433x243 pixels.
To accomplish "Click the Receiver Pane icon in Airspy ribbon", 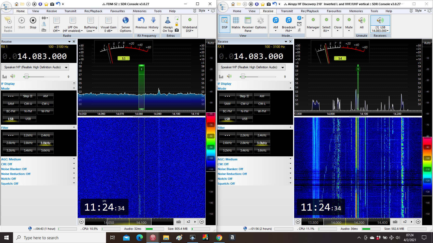I will coord(248,21).
